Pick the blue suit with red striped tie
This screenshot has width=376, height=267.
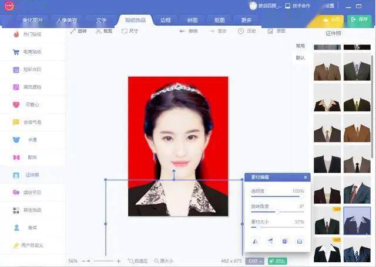pyautogui.click(x=357, y=190)
